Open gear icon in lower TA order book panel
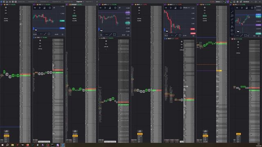This screenshot has height=147, width=262. (238, 42)
